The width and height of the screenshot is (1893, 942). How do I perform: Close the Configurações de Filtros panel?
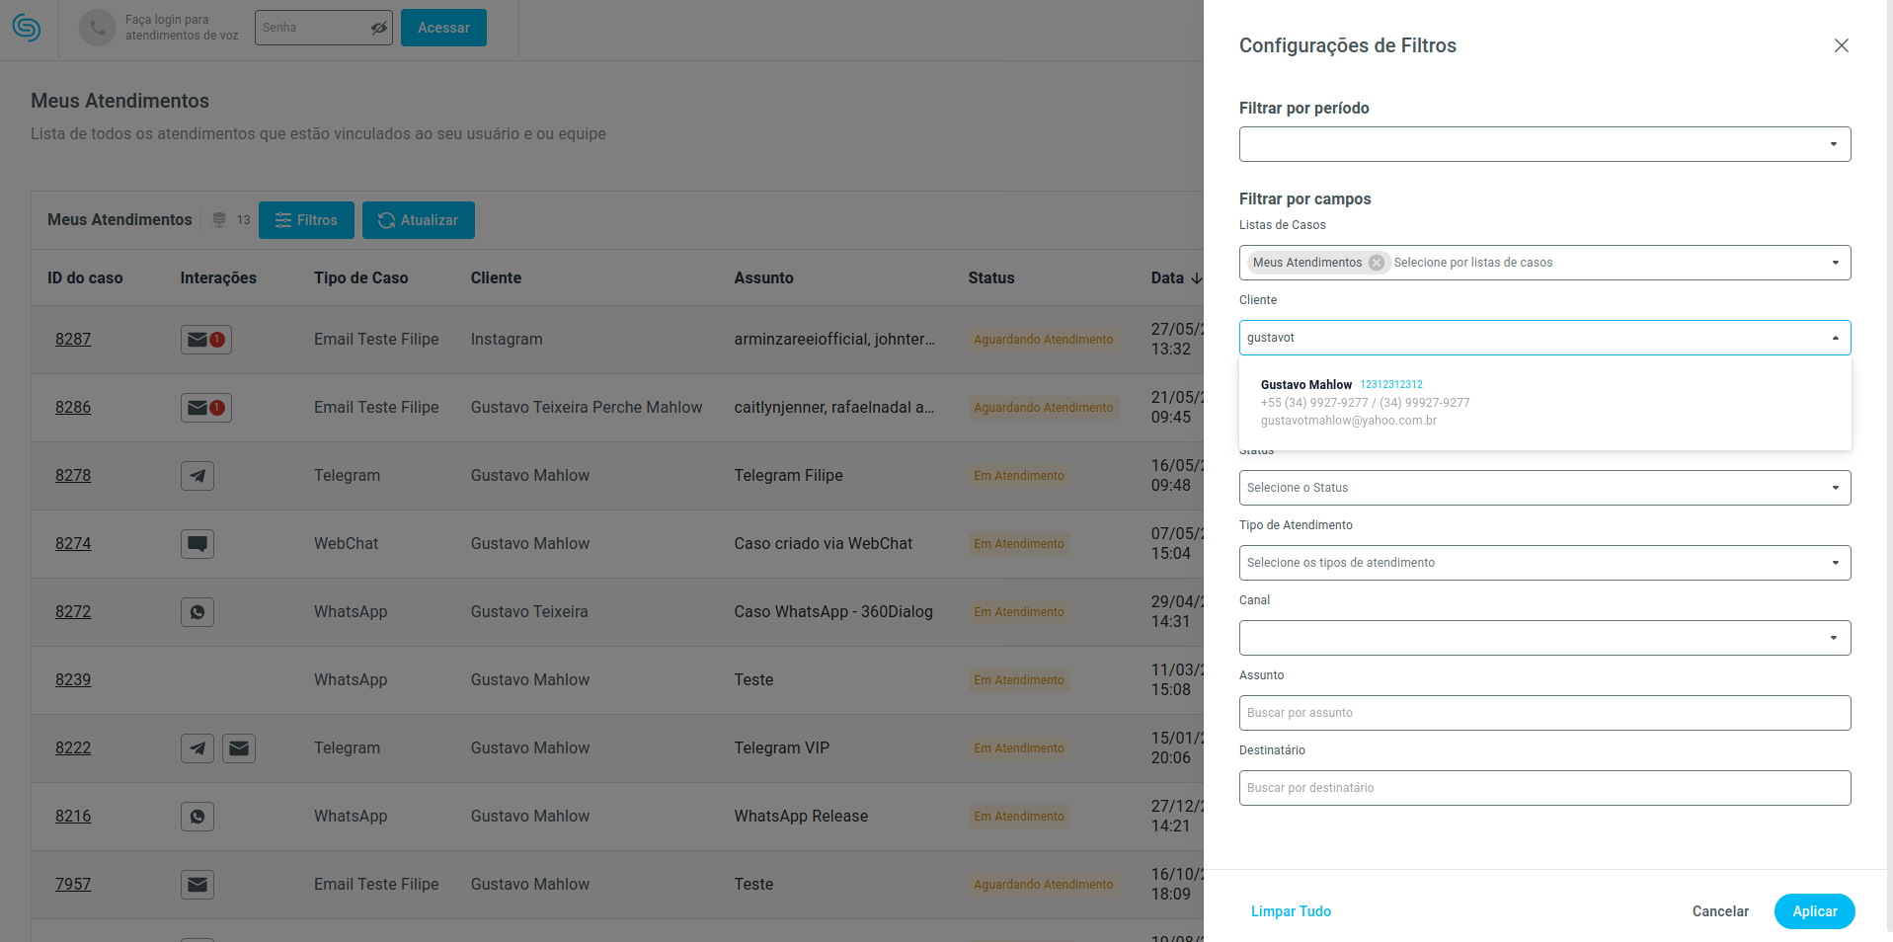point(1841,45)
